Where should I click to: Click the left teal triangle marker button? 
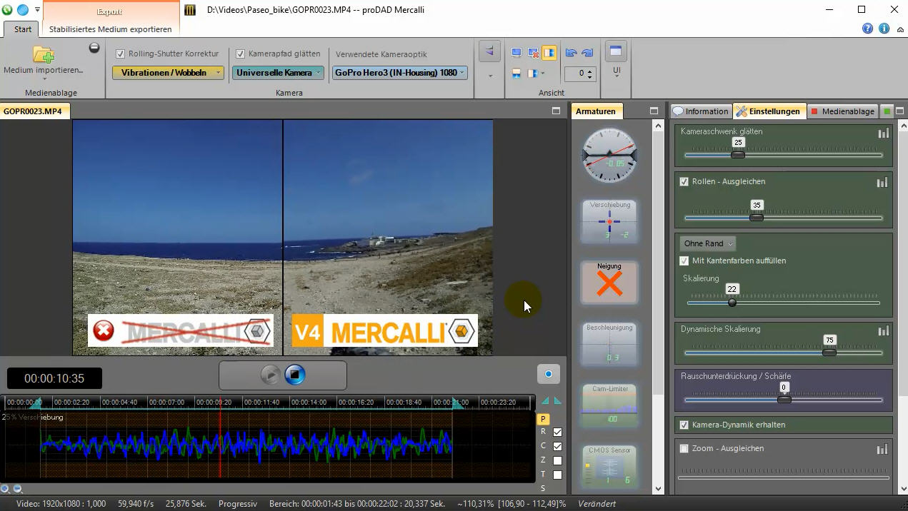[x=545, y=401]
